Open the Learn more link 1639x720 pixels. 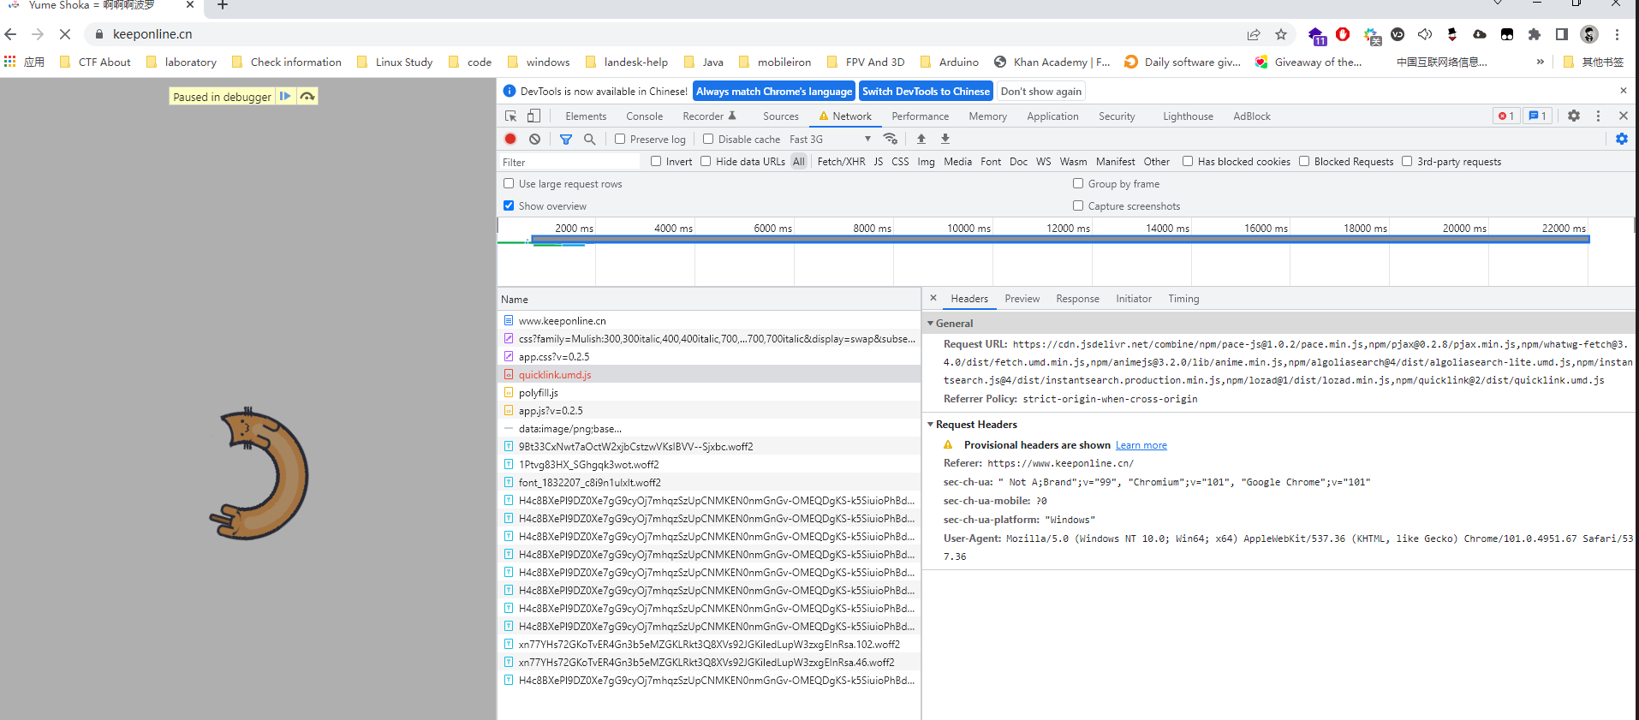pos(1141,445)
